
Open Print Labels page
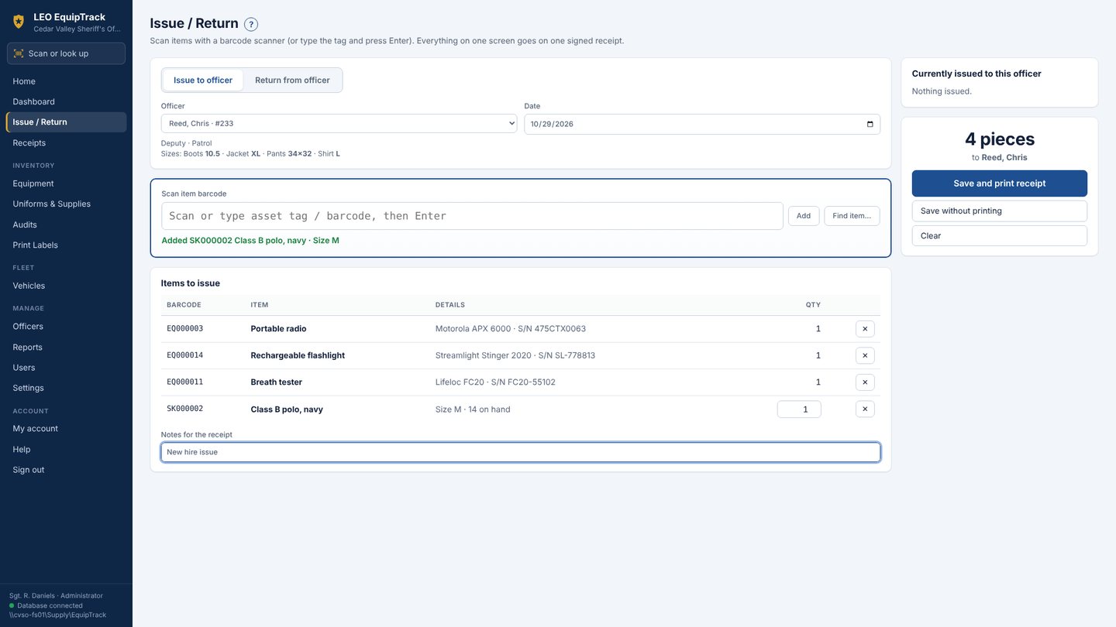coord(66,245)
